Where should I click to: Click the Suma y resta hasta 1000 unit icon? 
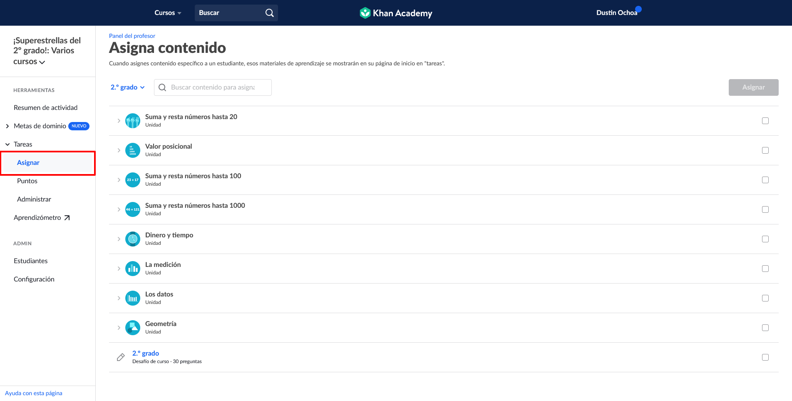pyautogui.click(x=133, y=209)
